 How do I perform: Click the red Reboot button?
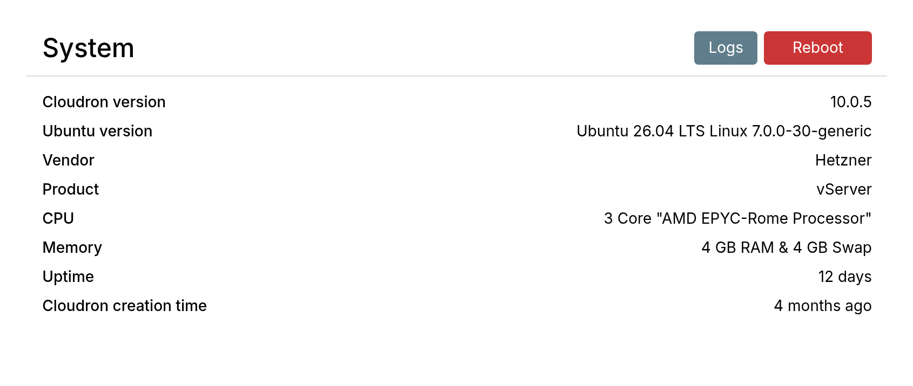tap(817, 48)
